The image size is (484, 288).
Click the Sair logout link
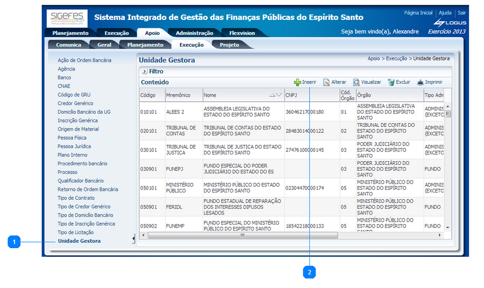(x=462, y=13)
